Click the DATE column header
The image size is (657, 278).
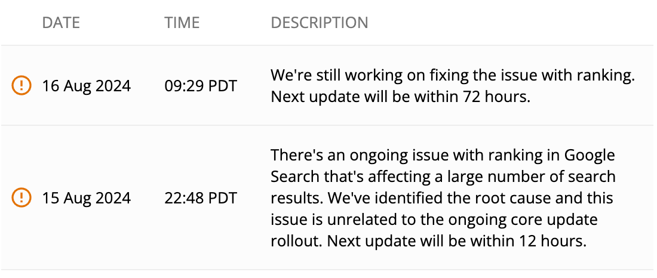click(x=61, y=23)
